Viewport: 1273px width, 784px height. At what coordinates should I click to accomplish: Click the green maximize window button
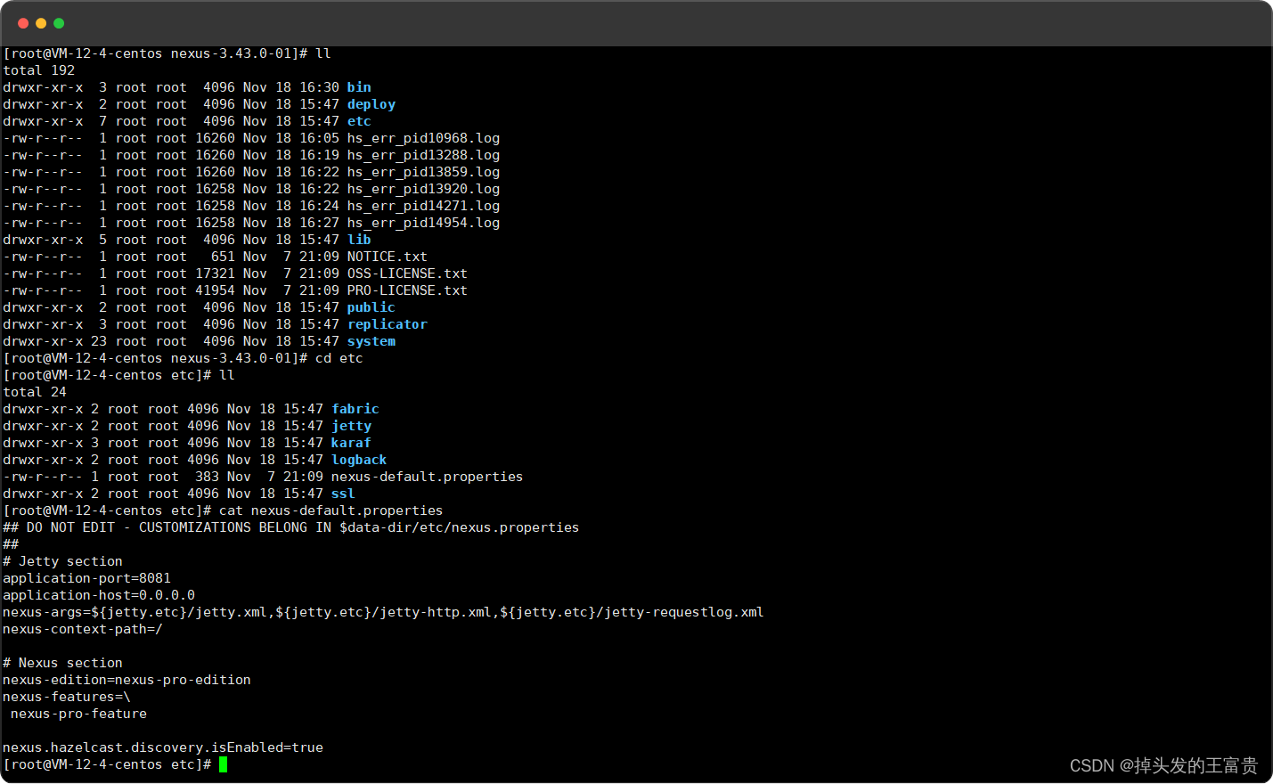coord(59,23)
